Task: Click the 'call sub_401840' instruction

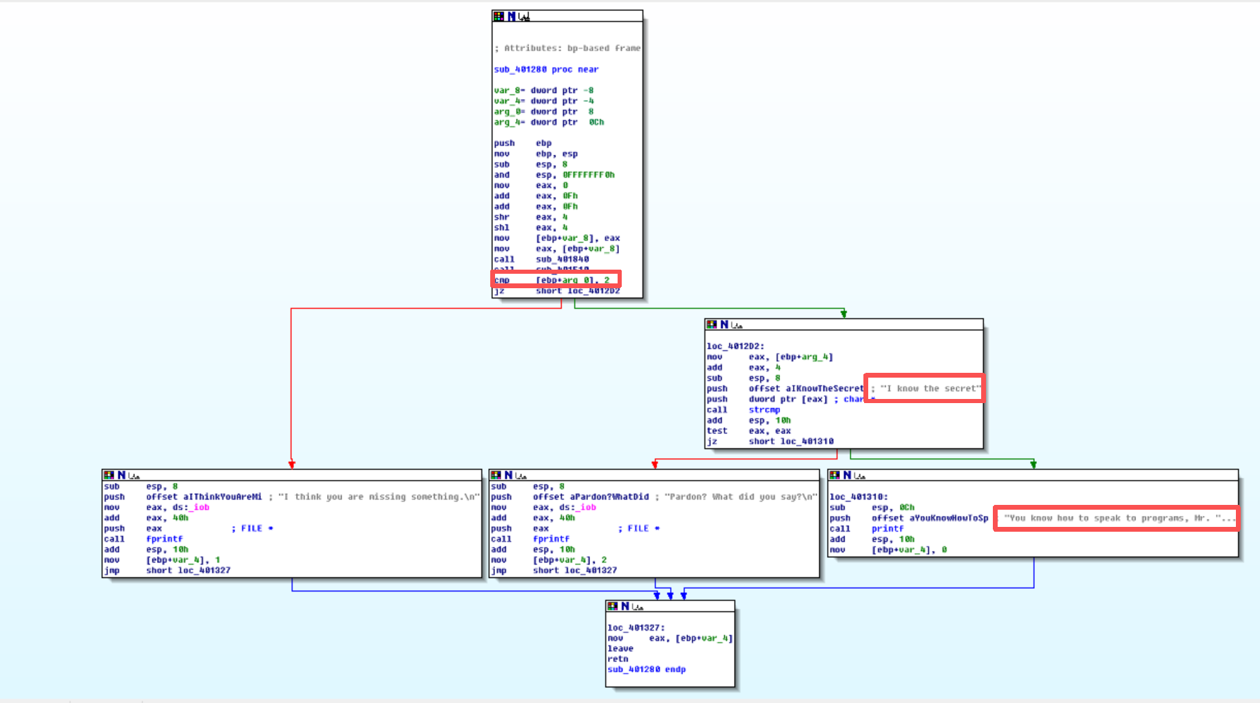Action: click(x=541, y=260)
